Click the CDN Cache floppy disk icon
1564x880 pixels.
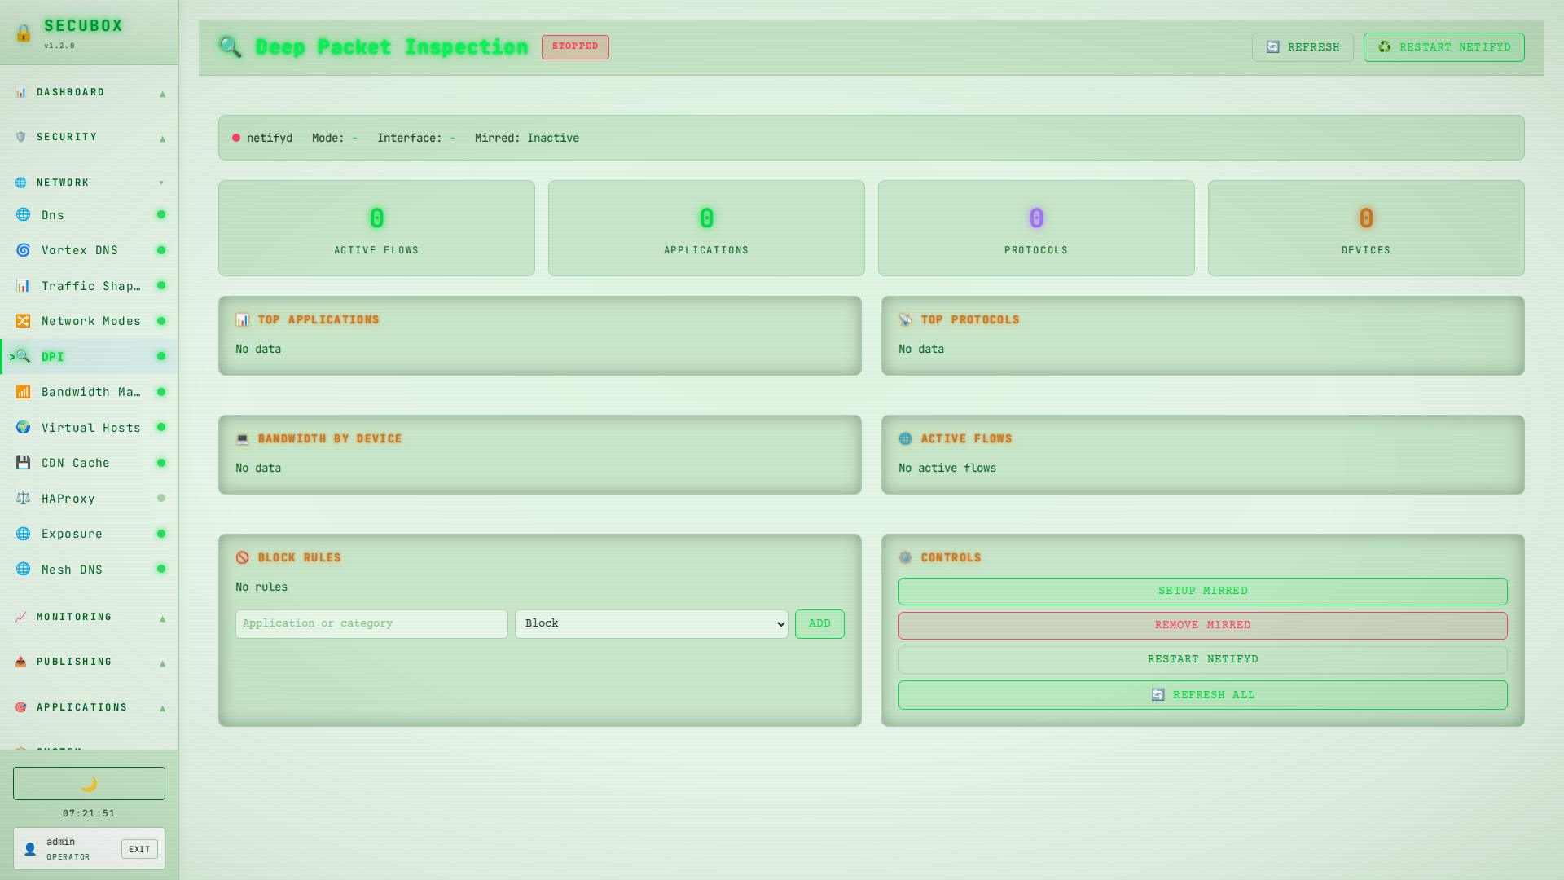point(23,463)
